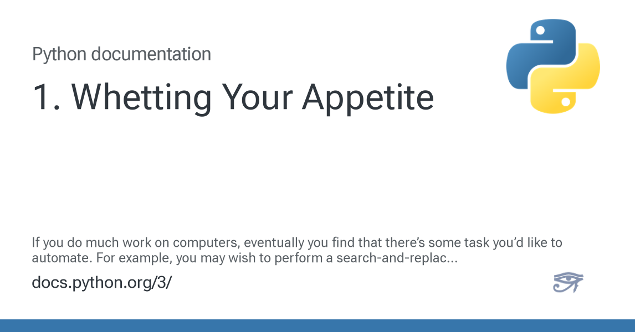The image size is (635, 332).
Task: Select the "1. Whetting Your Appetite" title
Action: coord(233,97)
